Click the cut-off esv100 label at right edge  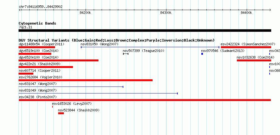274,64
